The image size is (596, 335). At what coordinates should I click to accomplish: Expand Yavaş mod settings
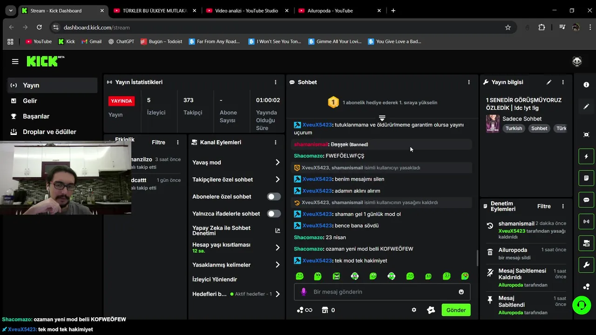(x=236, y=162)
